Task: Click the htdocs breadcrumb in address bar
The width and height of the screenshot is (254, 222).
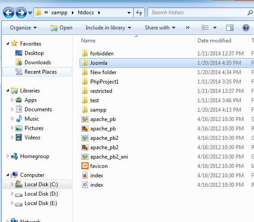Action: point(86,13)
